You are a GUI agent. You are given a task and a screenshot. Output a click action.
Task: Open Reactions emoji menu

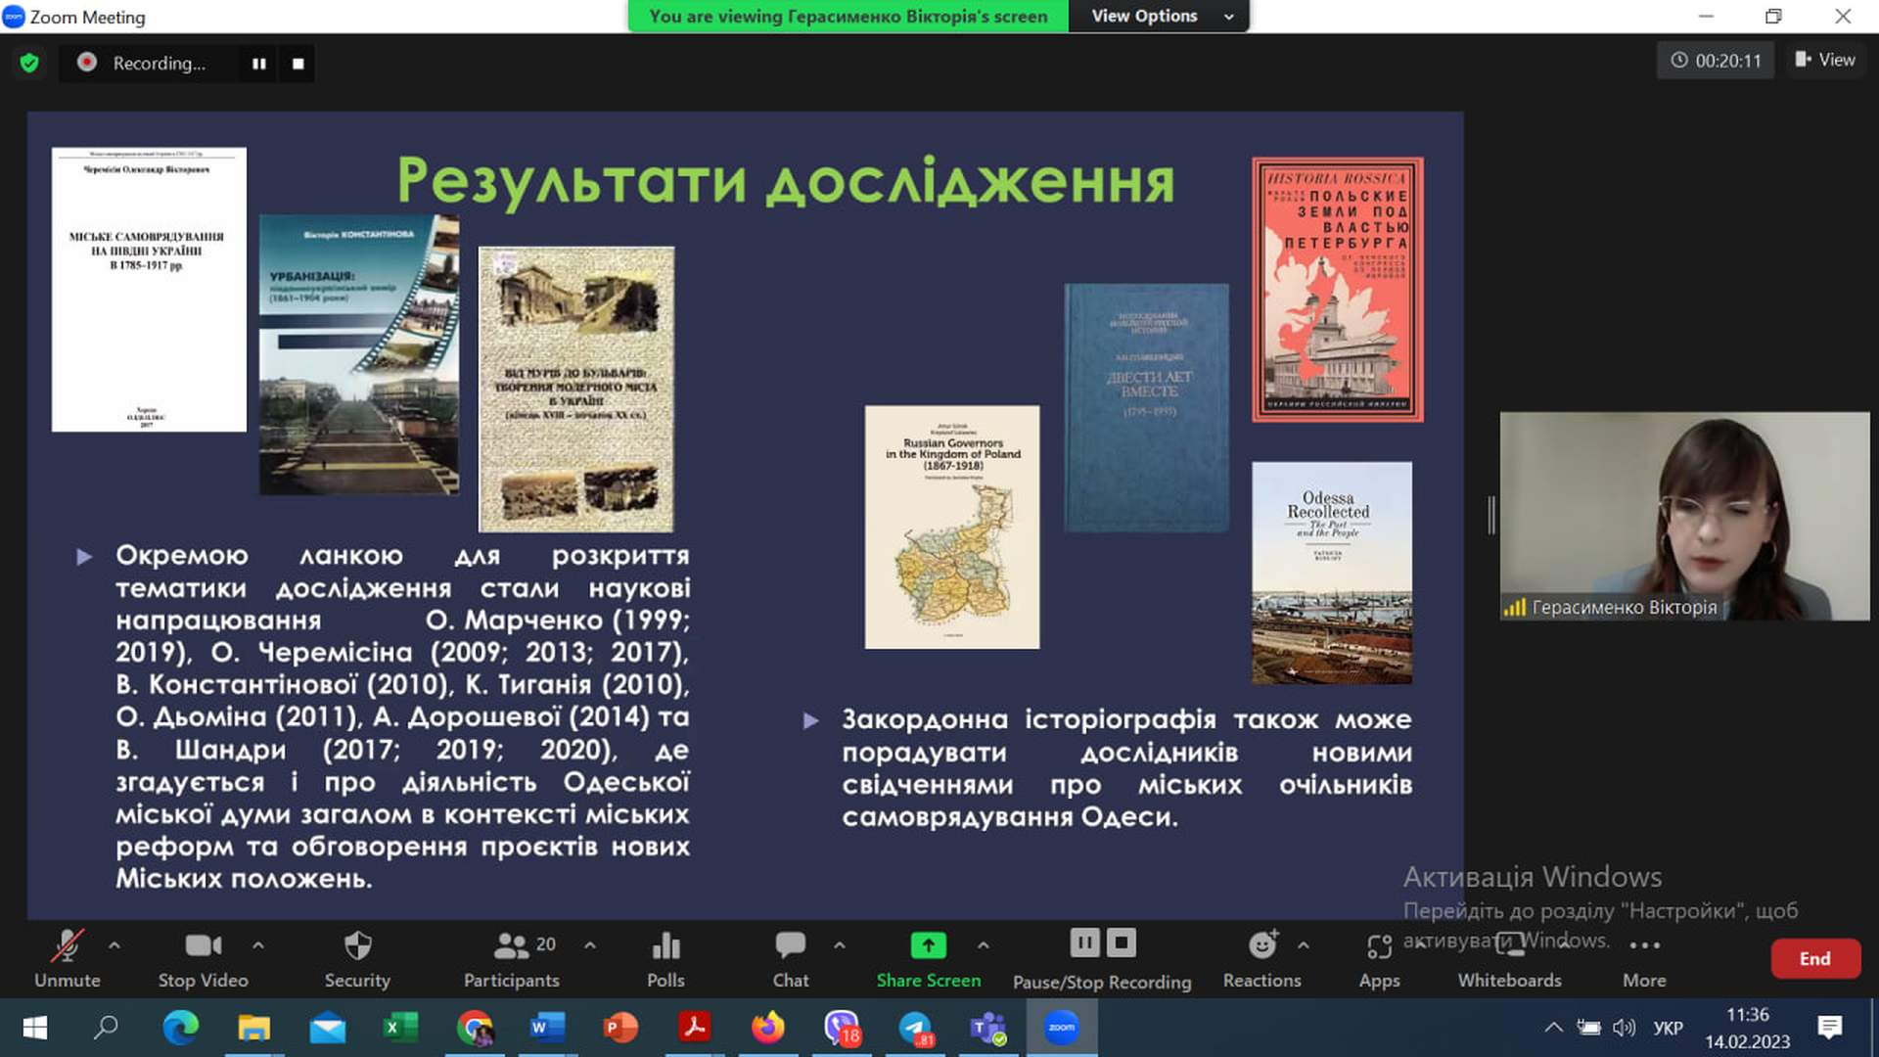1262,958
